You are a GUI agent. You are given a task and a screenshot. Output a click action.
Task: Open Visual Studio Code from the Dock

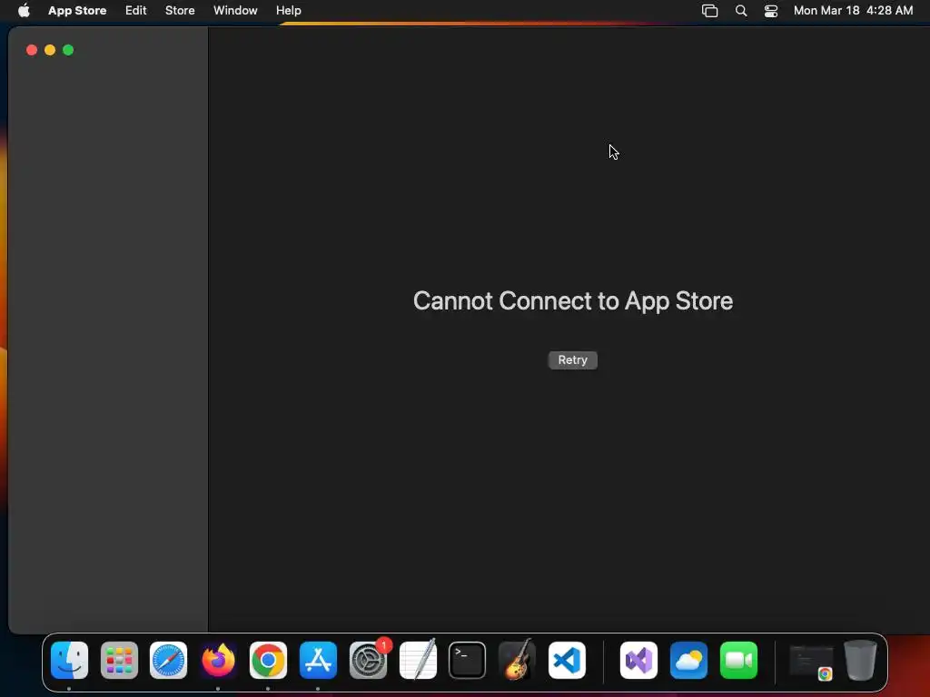pyautogui.click(x=567, y=660)
